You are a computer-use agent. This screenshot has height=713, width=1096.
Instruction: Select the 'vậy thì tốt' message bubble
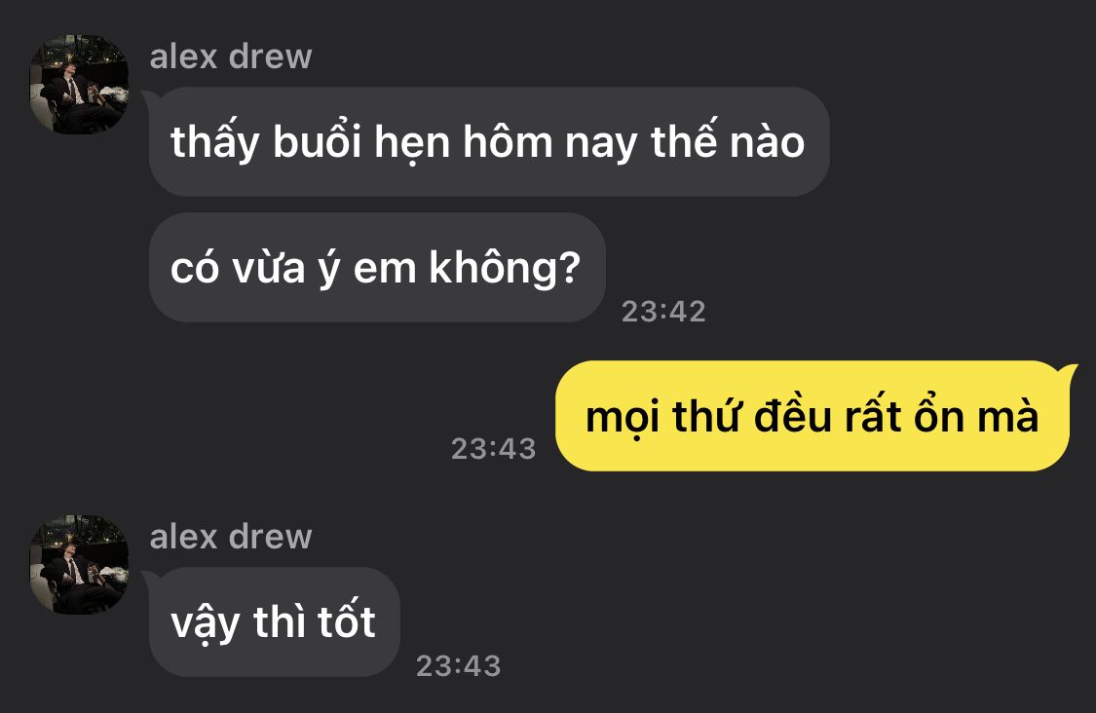(274, 621)
